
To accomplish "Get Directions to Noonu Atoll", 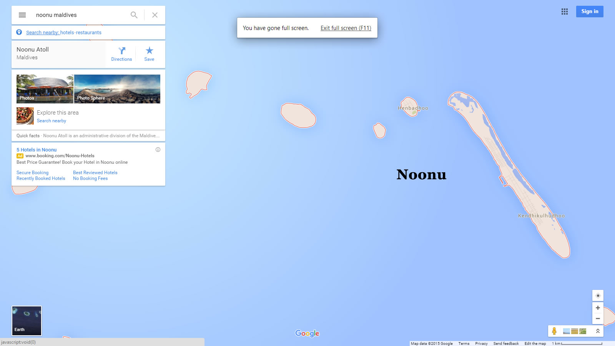I will point(121,54).
